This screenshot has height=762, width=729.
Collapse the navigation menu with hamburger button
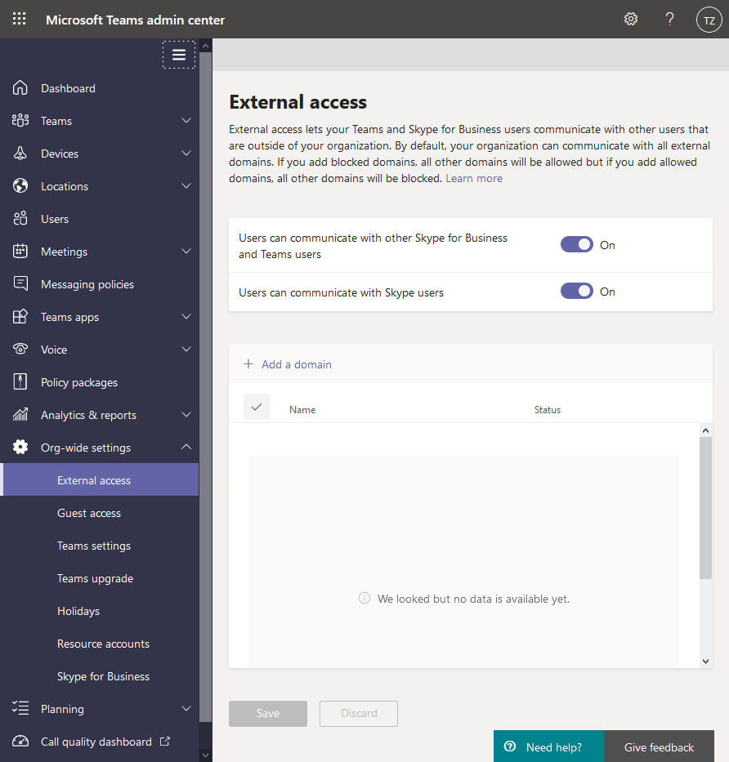(179, 54)
